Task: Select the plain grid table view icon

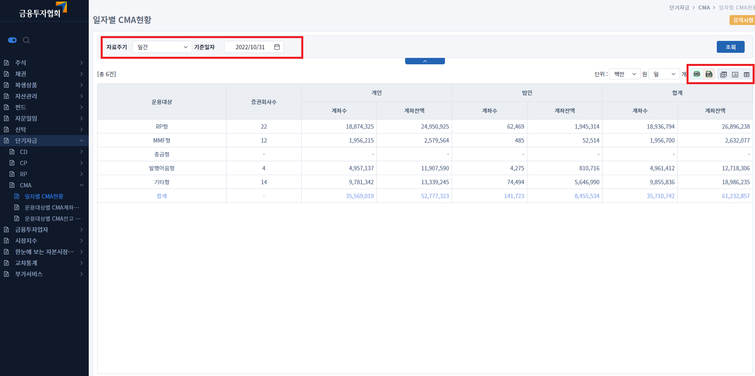Action: point(747,74)
